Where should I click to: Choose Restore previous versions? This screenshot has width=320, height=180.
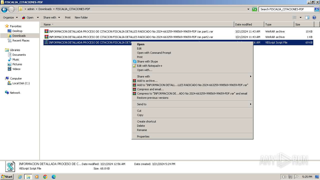pyautogui.click(x=192, y=98)
